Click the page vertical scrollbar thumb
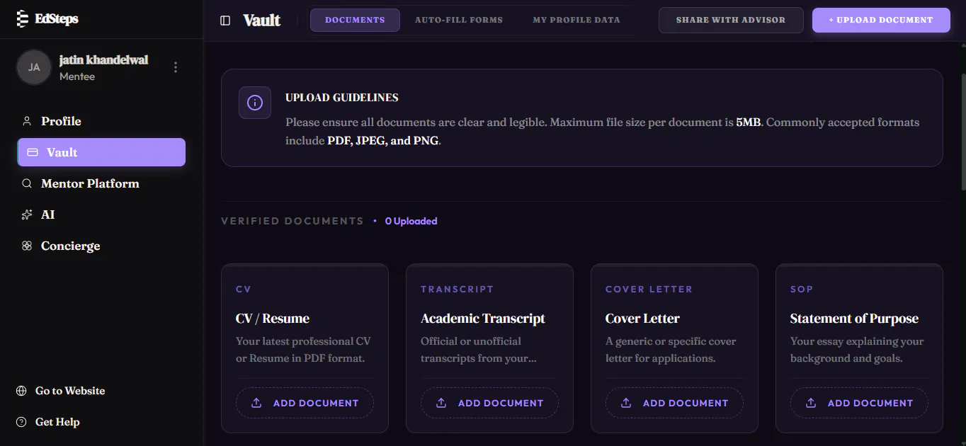This screenshot has width=966, height=446. pyautogui.click(x=962, y=131)
